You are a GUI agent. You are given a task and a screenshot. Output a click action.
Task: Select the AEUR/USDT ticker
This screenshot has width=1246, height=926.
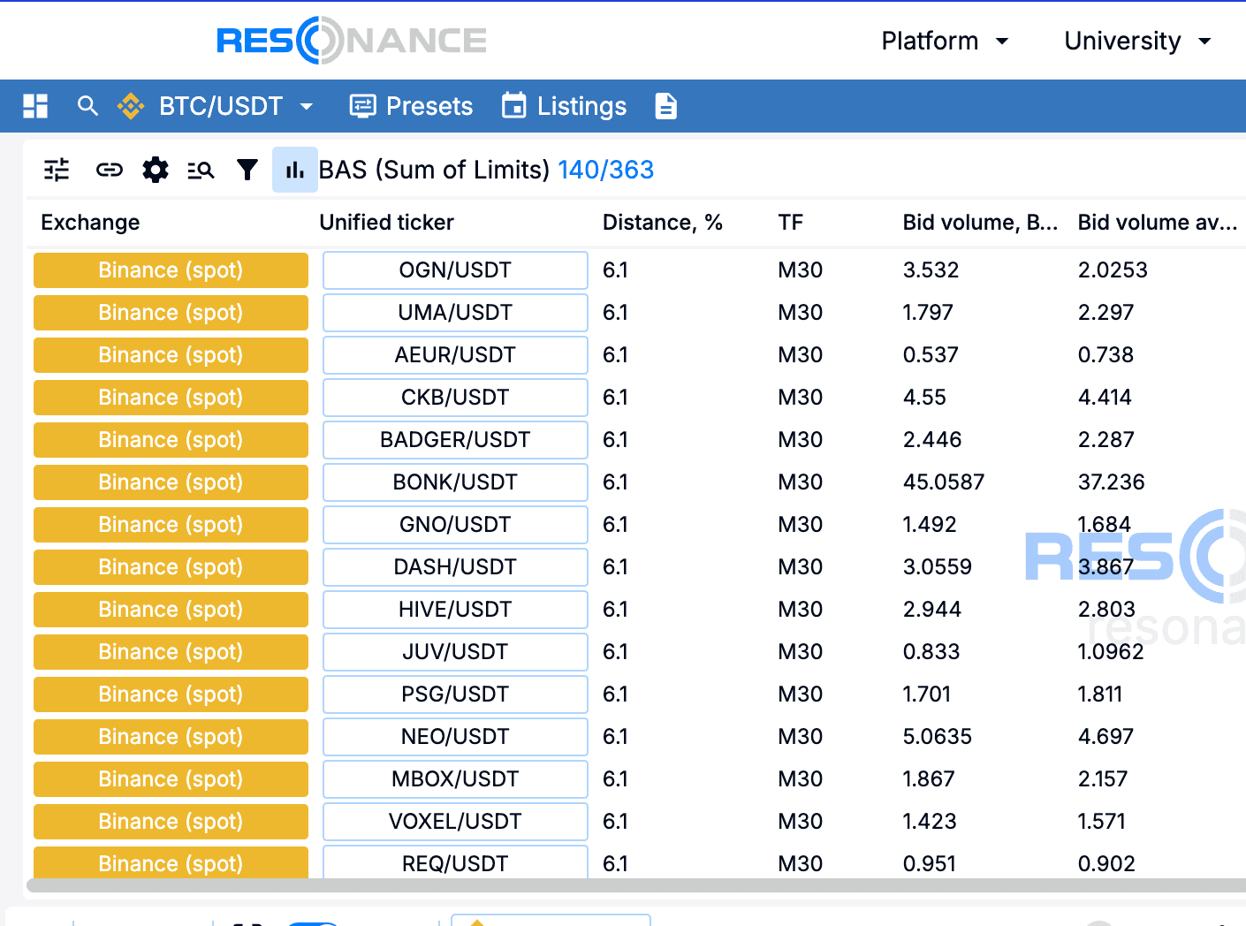(x=455, y=355)
